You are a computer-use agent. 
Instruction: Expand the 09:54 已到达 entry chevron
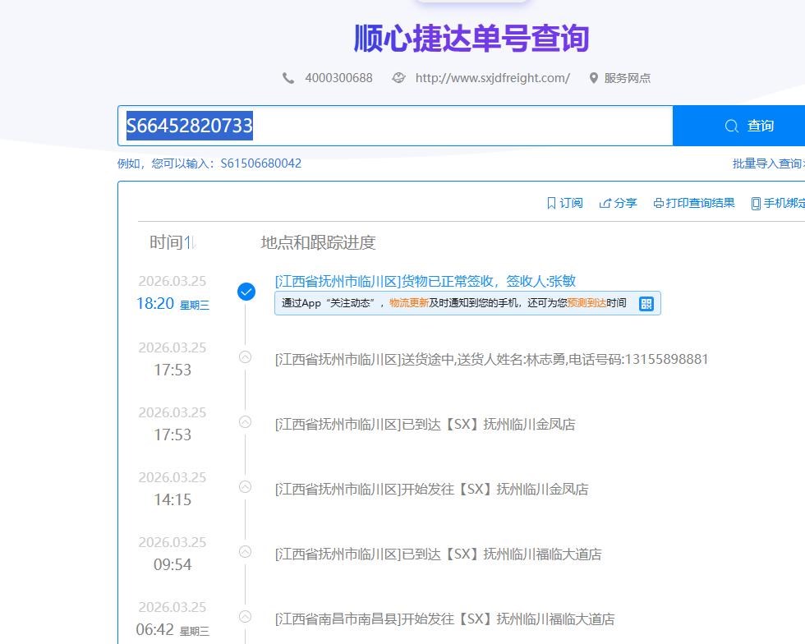pos(245,551)
